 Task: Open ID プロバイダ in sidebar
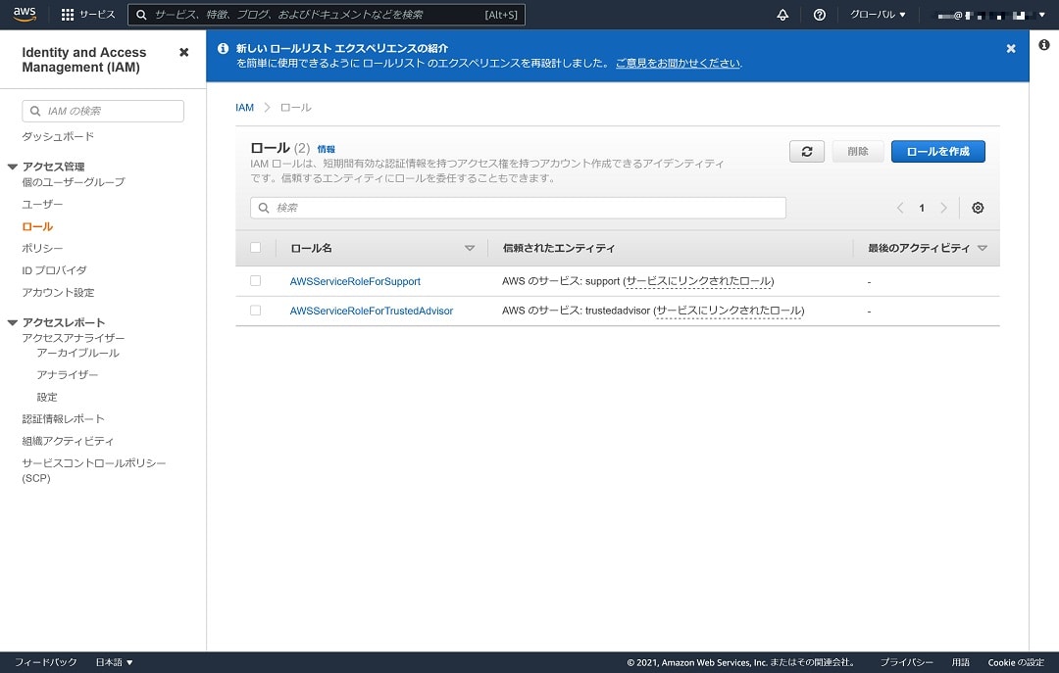coord(54,270)
